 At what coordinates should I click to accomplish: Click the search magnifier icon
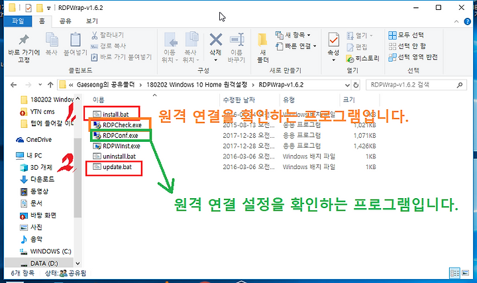pyautogui.click(x=460, y=85)
